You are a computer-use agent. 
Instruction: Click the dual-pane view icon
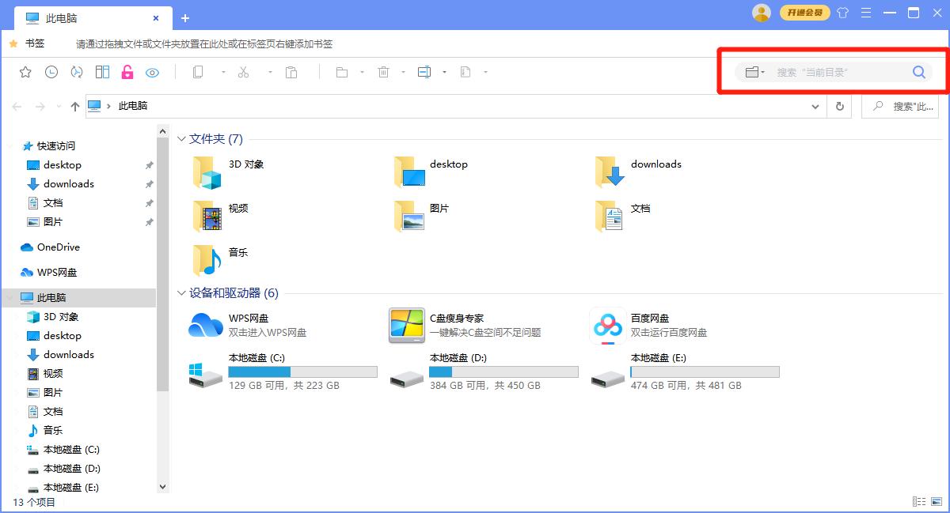coord(102,72)
